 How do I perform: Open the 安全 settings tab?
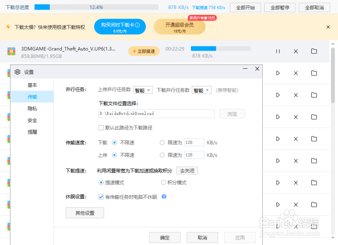point(32,120)
